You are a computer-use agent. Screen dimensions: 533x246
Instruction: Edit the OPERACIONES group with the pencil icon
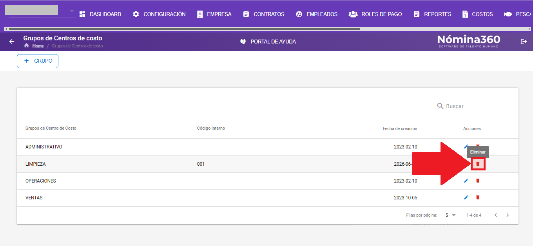click(466, 181)
